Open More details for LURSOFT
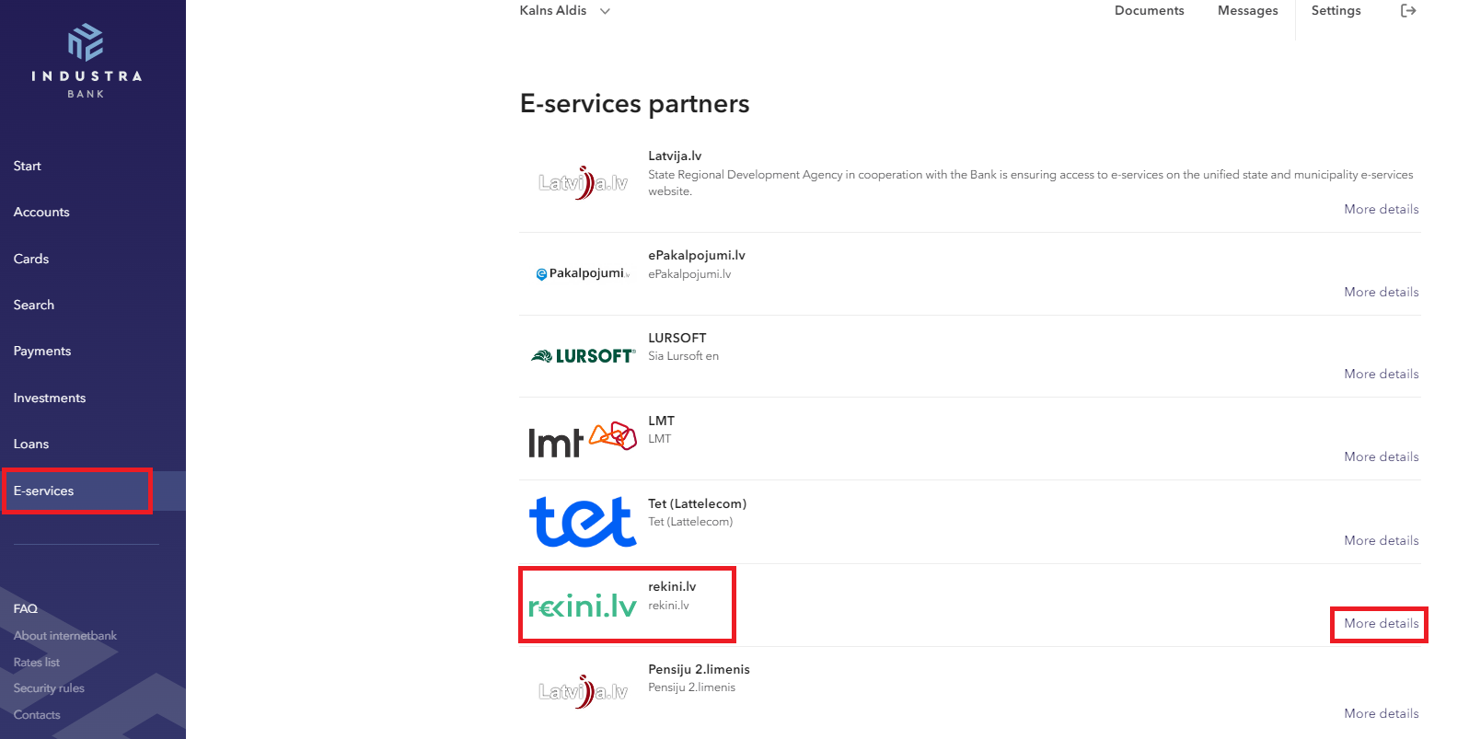This screenshot has width=1469, height=739. [x=1381, y=375]
